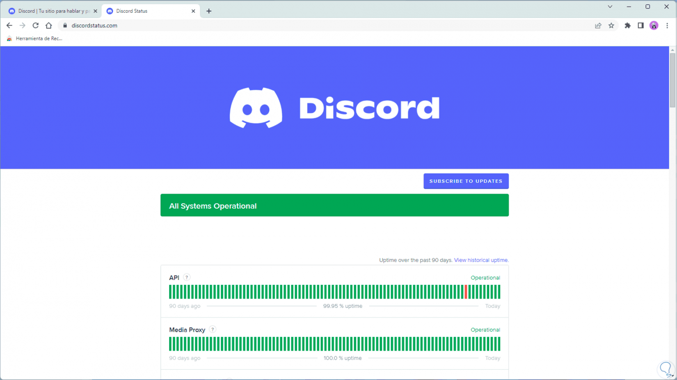Close the Discord Status tab

[x=193, y=11]
